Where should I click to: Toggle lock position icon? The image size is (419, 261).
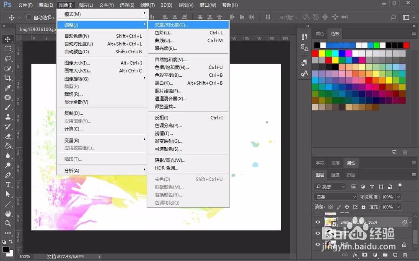coord(347,206)
